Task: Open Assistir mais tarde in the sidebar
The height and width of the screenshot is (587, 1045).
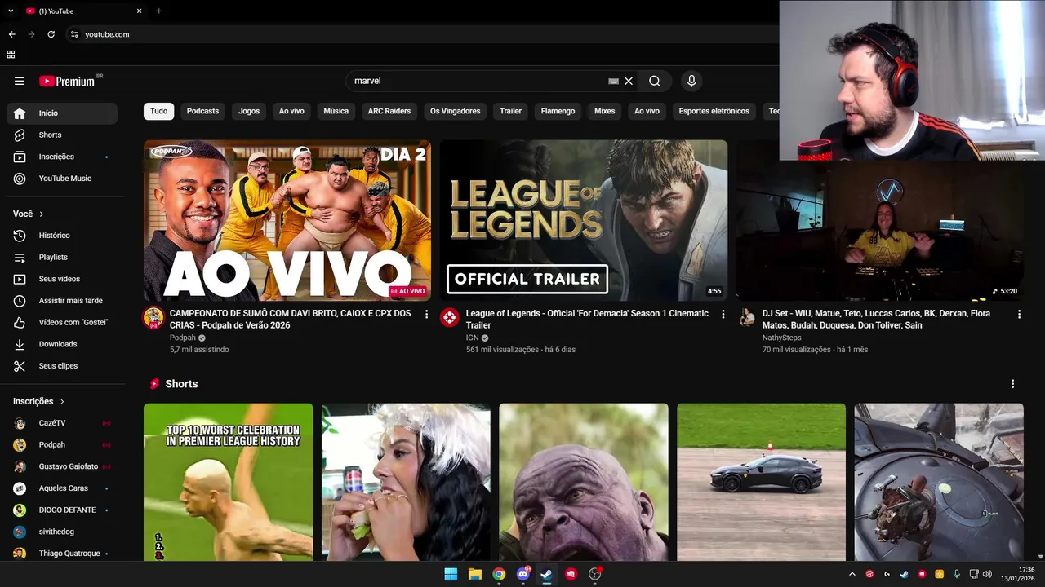Action: tap(62, 301)
